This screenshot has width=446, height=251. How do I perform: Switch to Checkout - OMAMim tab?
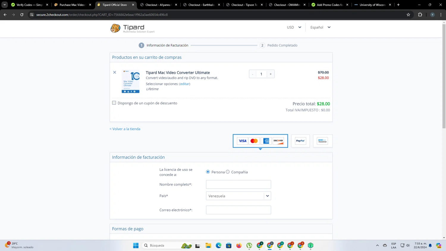pos(287,5)
